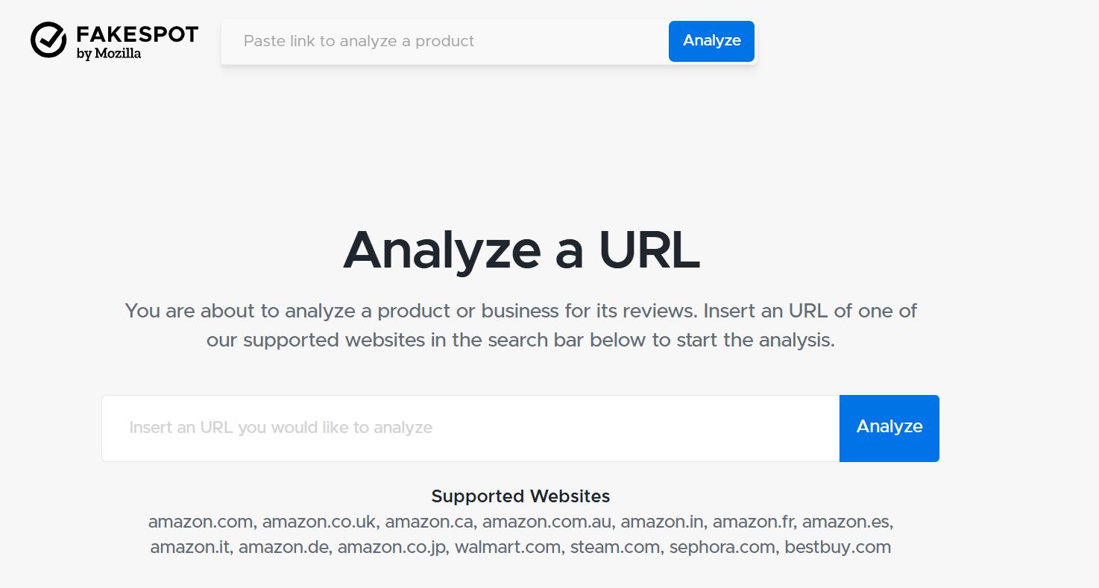Image resolution: width=1099 pixels, height=588 pixels.
Task: Open the amazon.com supported website entry
Action: [199, 522]
